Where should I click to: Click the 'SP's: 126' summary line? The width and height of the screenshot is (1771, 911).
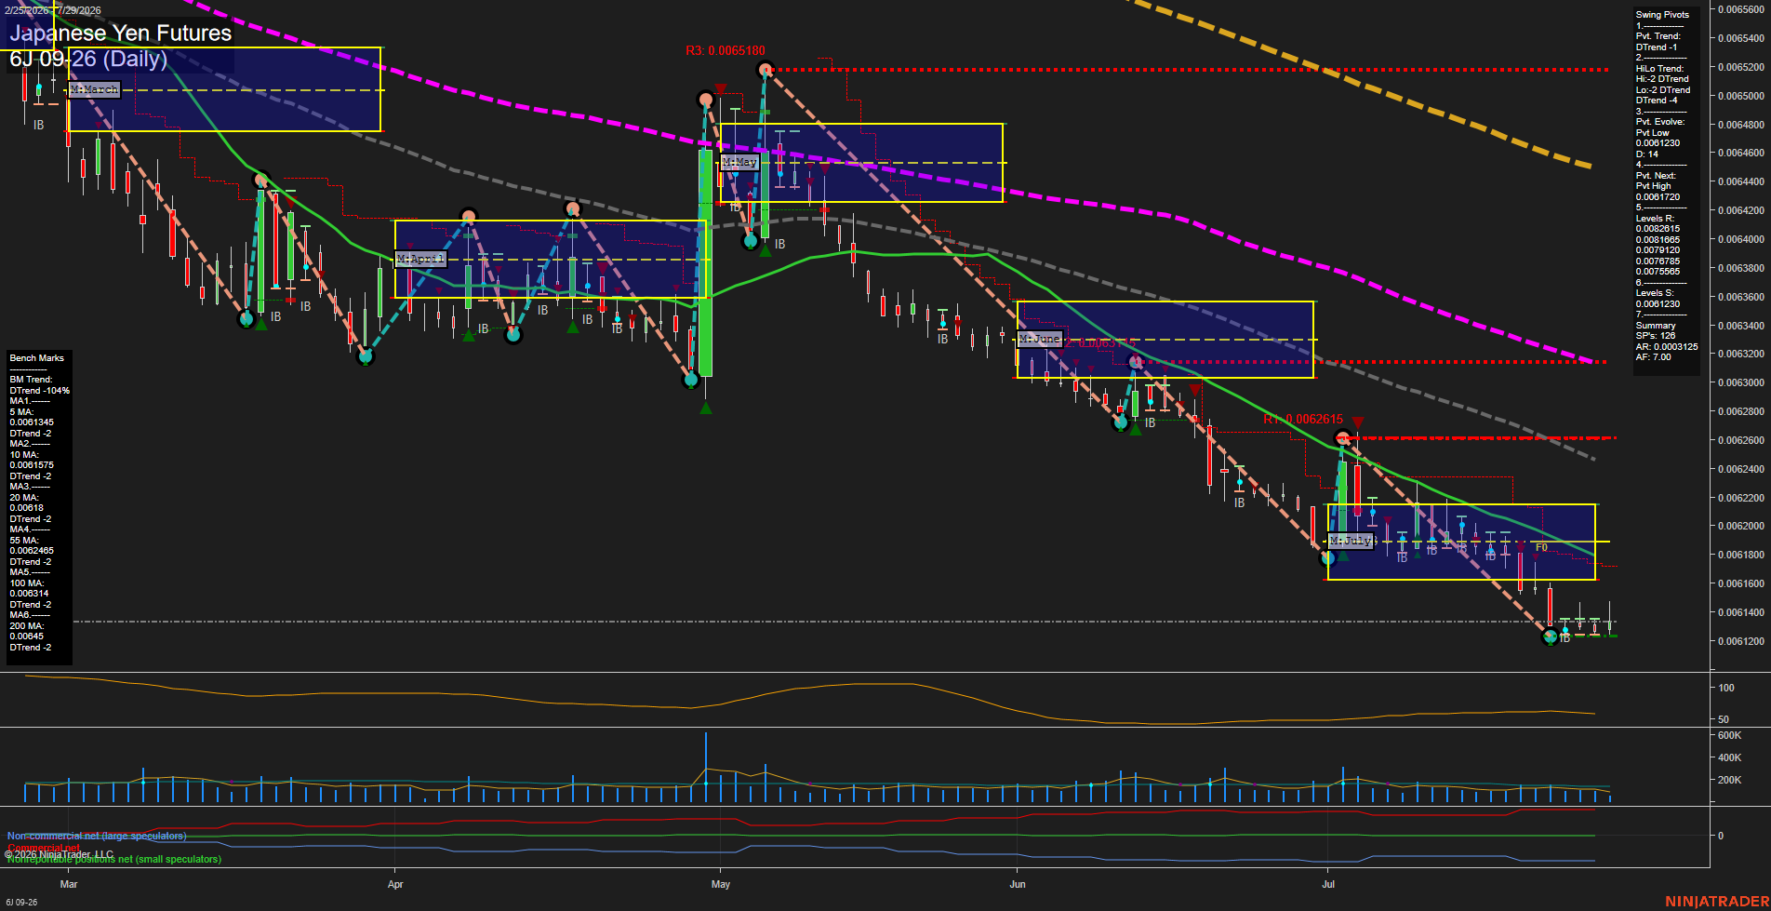(1656, 336)
